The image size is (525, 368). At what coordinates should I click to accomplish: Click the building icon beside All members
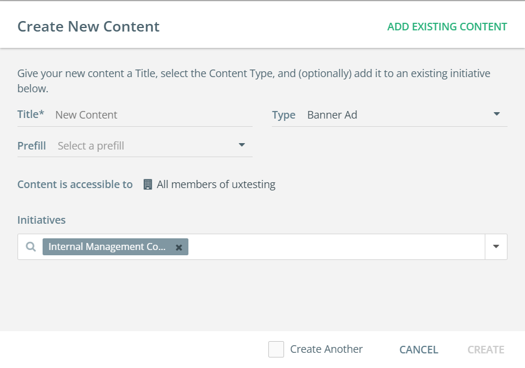(x=148, y=185)
